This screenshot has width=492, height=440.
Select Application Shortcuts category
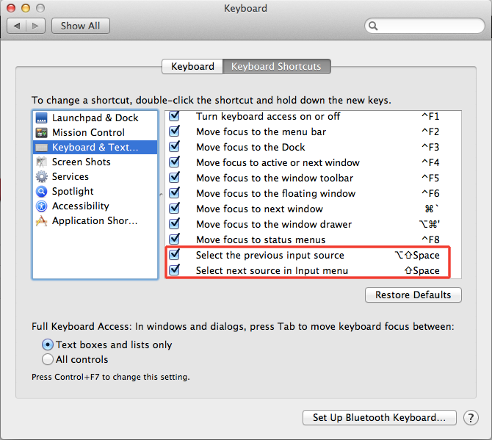(95, 221)
